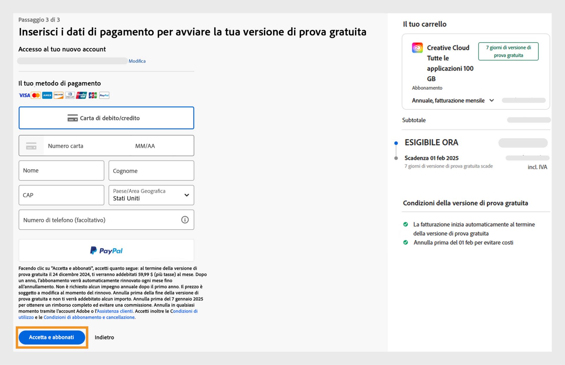
Task: Click the Cognome input field
Action: [151, 170]
